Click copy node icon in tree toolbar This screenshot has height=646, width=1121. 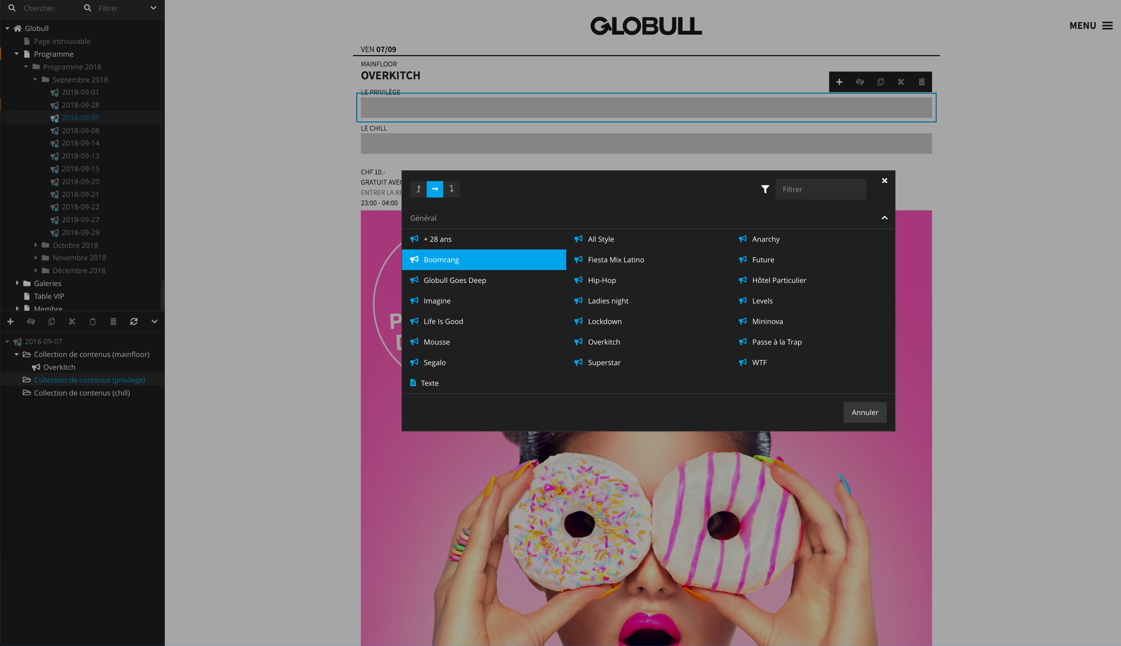coord(51,321)
